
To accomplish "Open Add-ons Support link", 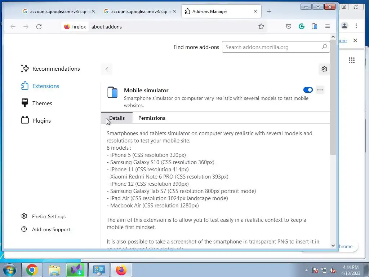I will (46, 229).
